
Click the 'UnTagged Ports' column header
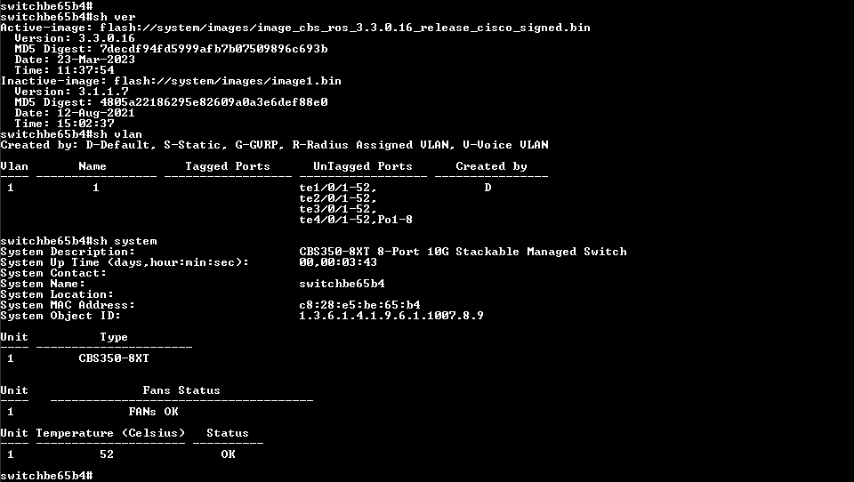coord(363,166)
